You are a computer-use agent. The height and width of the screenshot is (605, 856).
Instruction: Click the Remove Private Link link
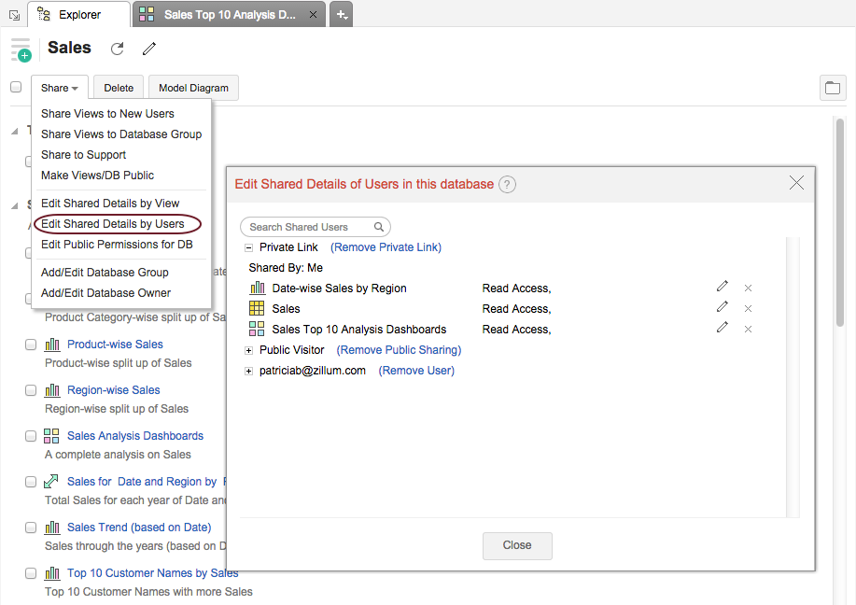point(386,247)
